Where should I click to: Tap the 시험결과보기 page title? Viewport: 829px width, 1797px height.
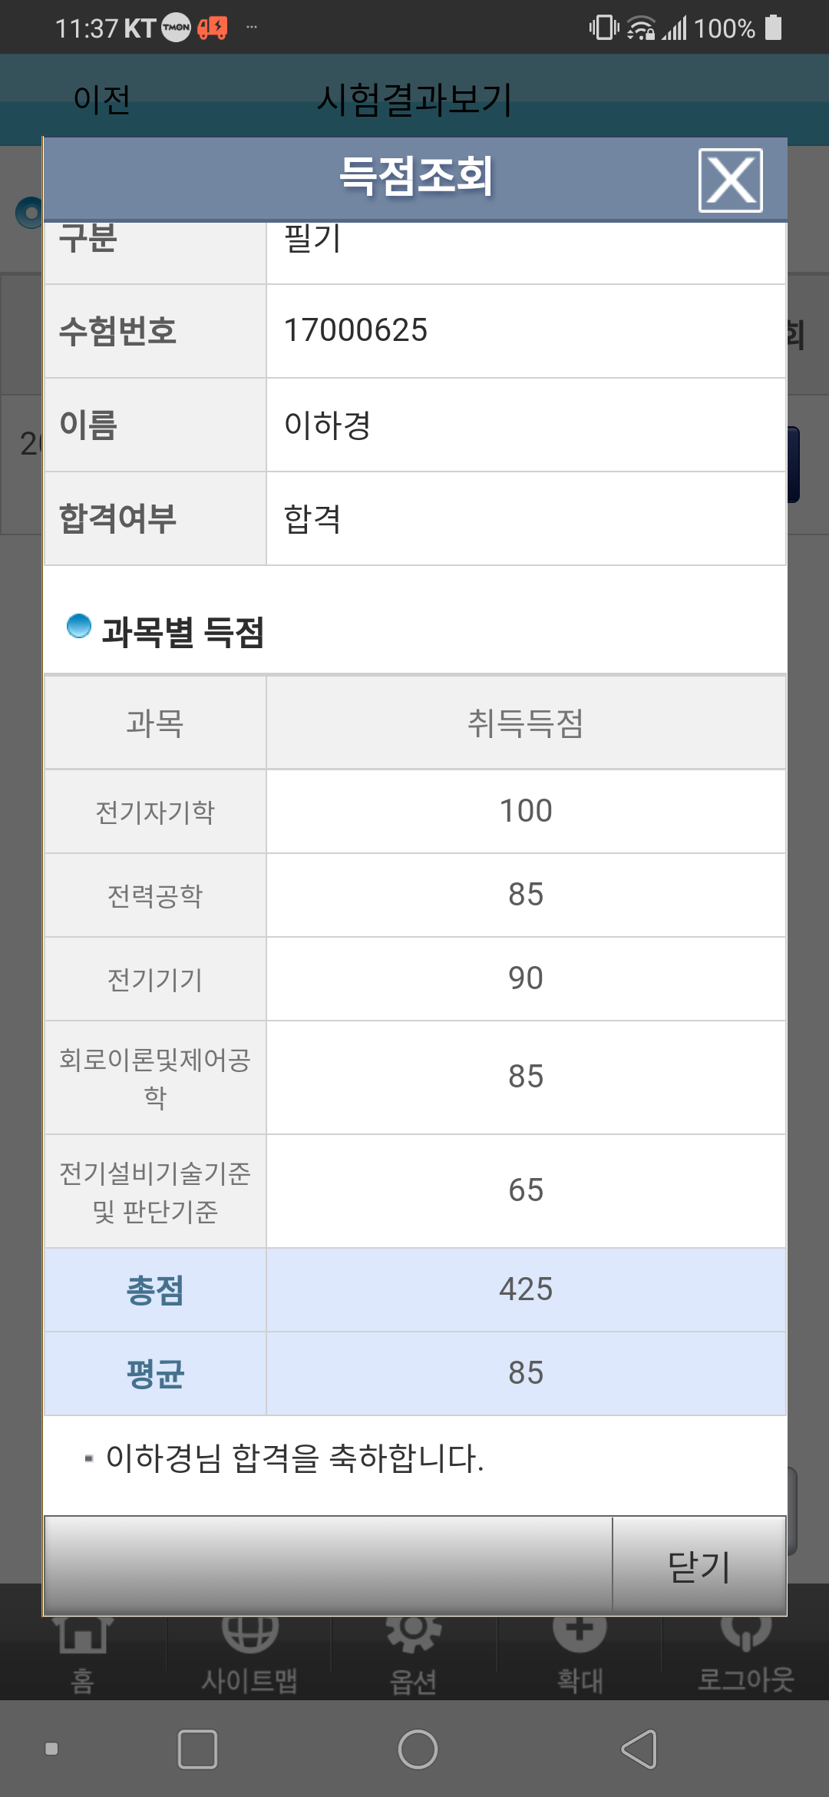pyautogui.click(x=414, y=100)
